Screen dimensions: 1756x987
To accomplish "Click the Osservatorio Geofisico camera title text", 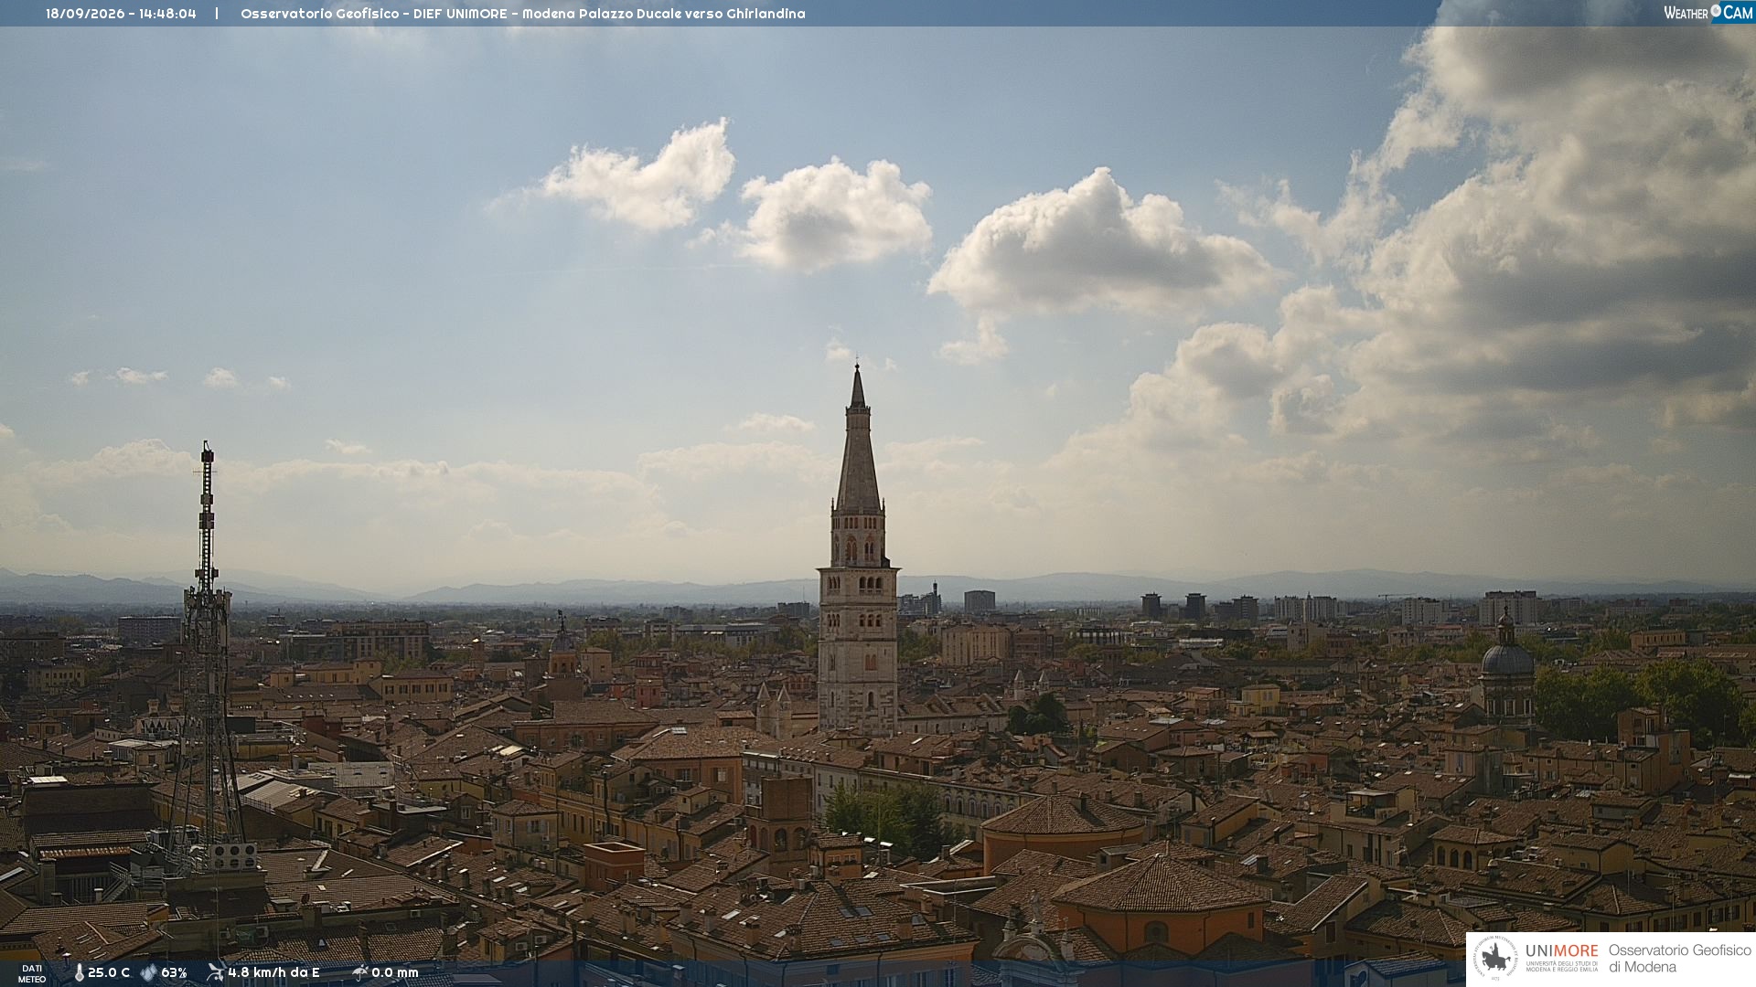I will 522,14.
